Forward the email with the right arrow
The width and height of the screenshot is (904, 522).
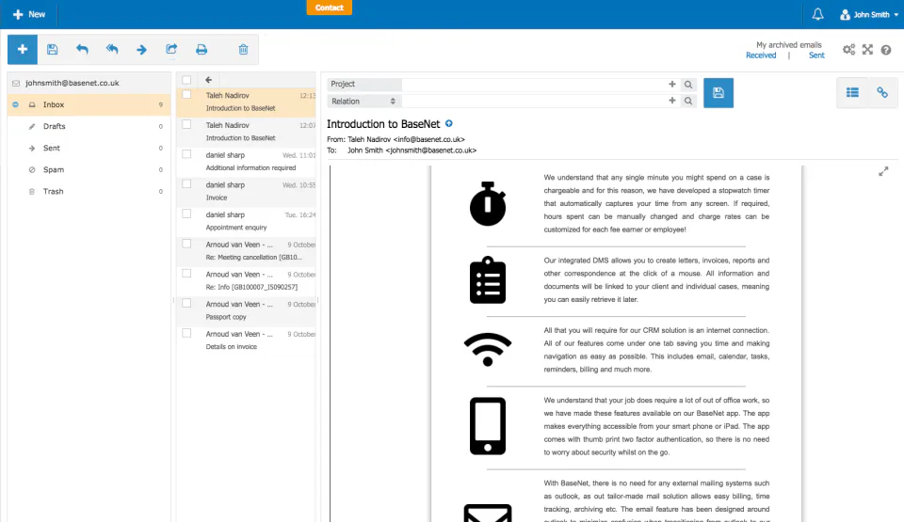pyautogui.click(x=141, y=50)
